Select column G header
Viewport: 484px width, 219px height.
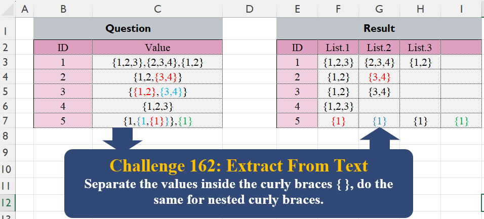click(x=379, y=9)
